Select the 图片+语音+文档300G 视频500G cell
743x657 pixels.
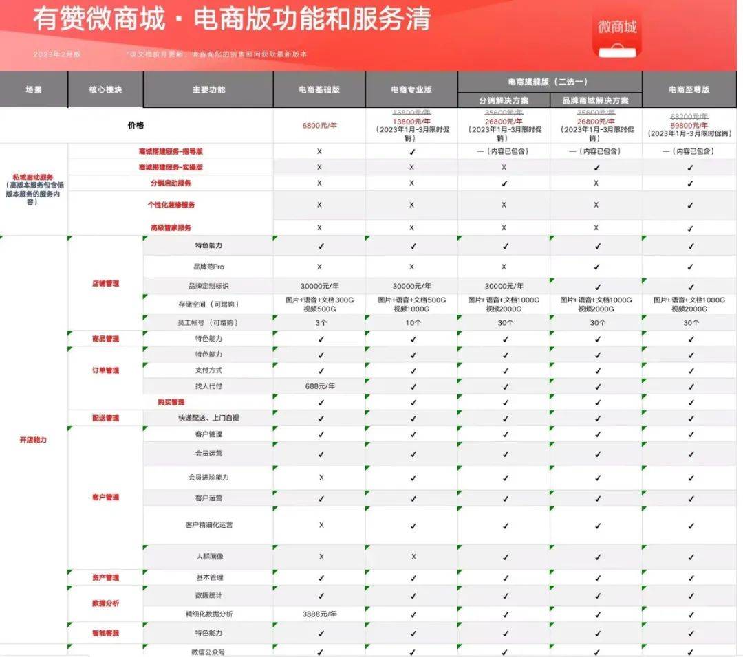[319, 304]
